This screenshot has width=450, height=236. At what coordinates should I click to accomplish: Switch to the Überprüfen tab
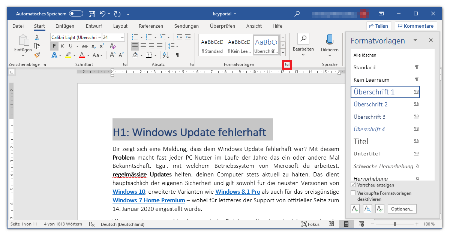(x=223, y=26)
